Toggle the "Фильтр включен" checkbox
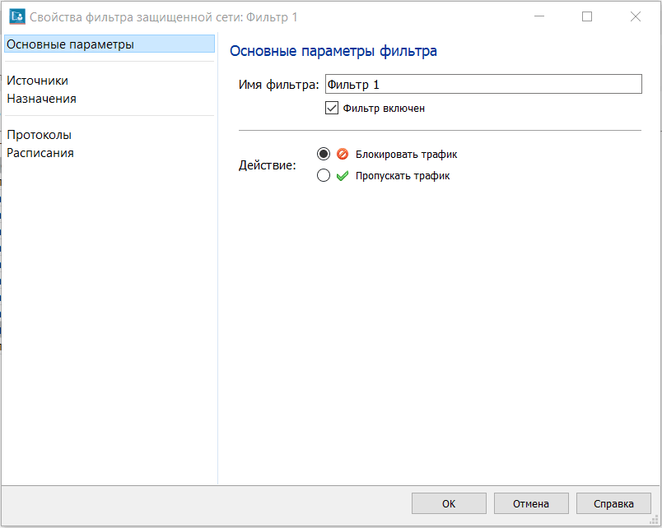This screenshot has height=528, width=662. (x=332, y=108)
